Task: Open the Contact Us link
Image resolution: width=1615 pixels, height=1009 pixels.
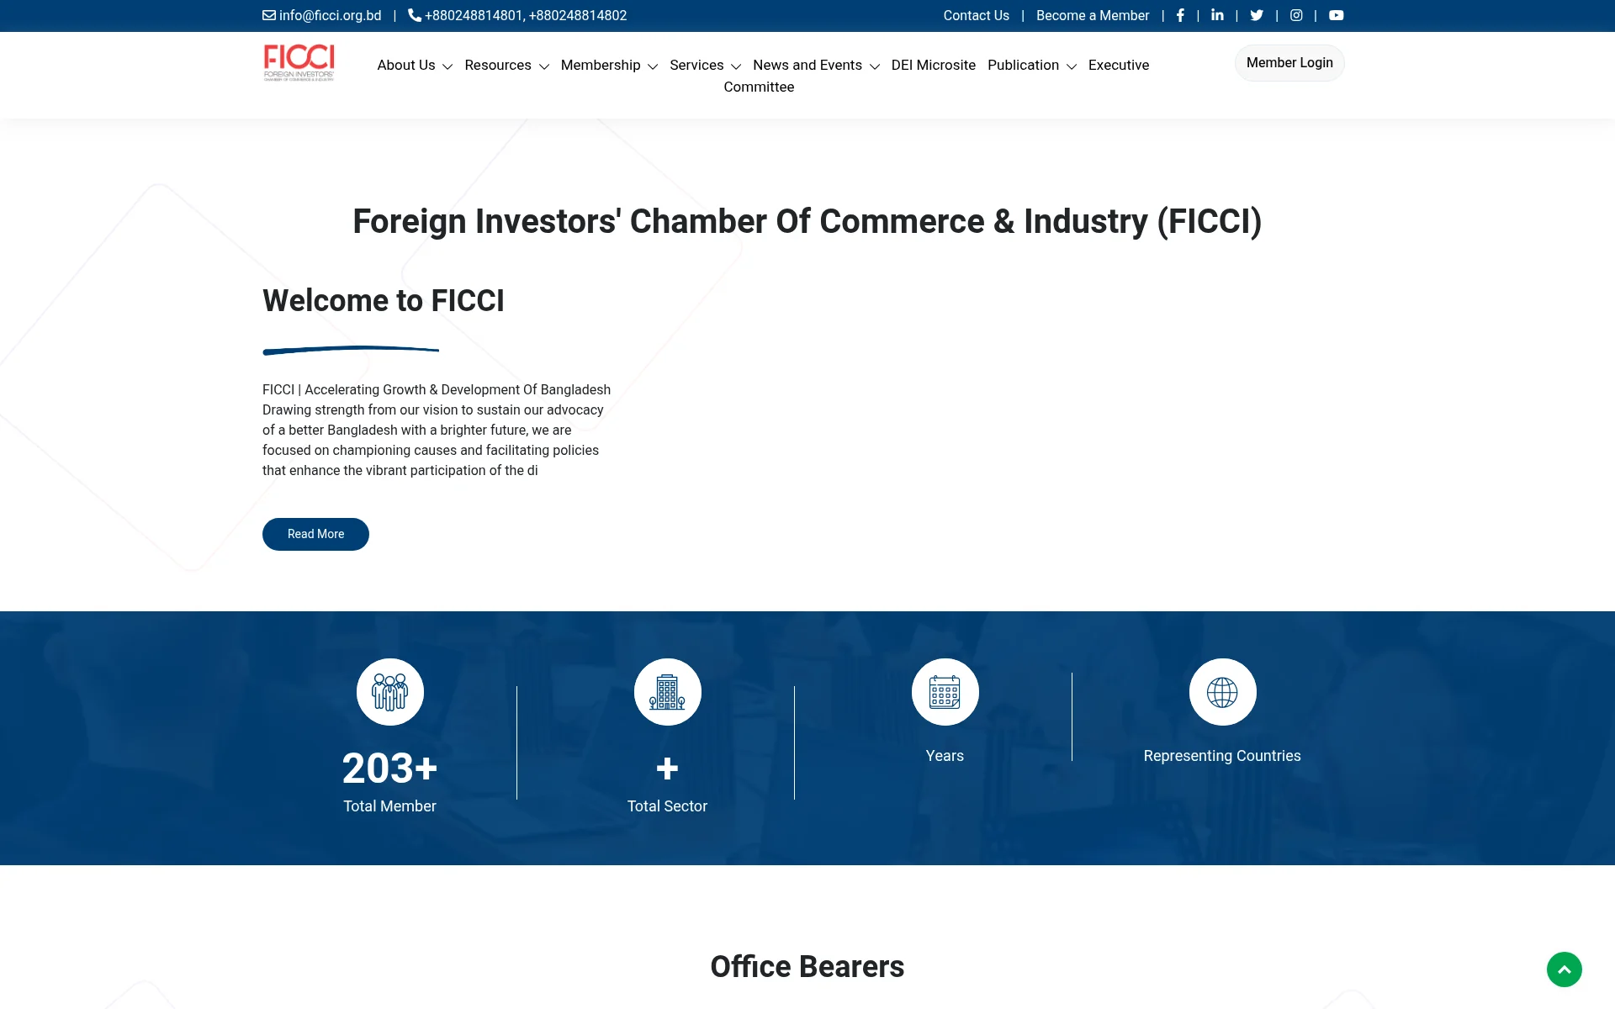Action: pos(977,15)
